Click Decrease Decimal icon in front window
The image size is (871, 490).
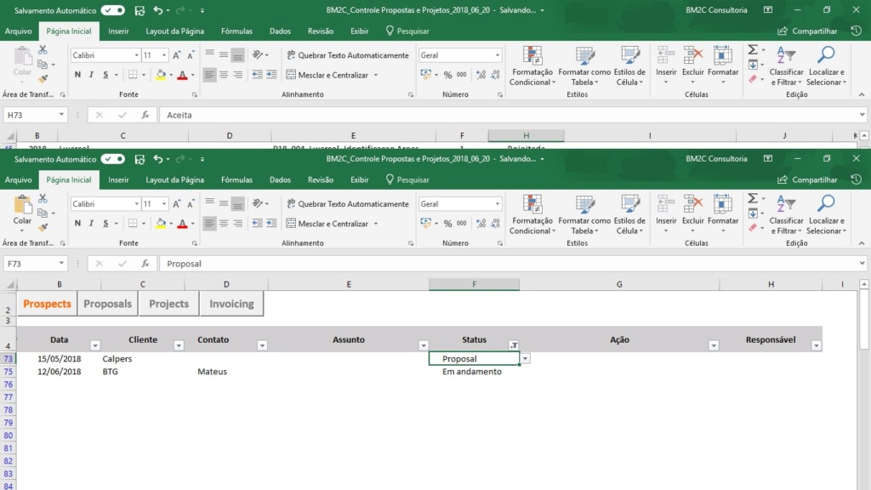(495, 224)
